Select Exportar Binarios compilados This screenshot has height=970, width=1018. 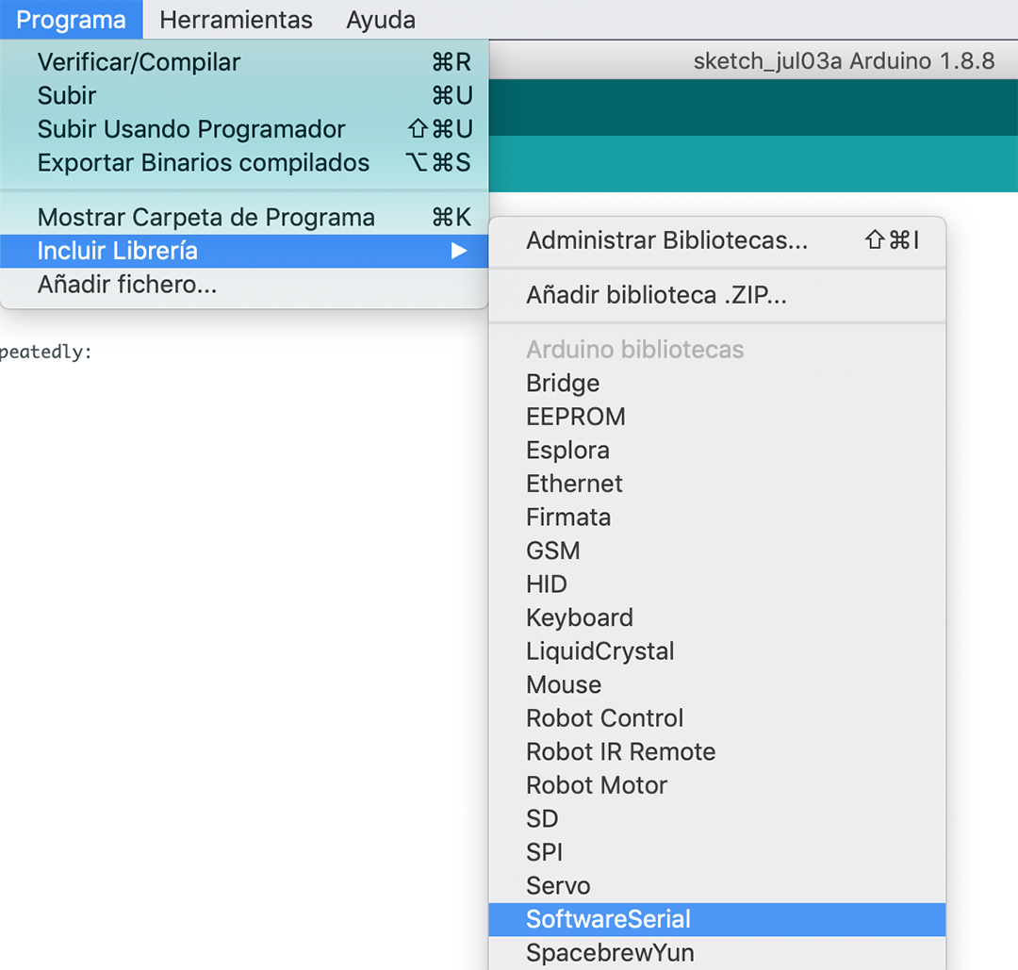203,163
